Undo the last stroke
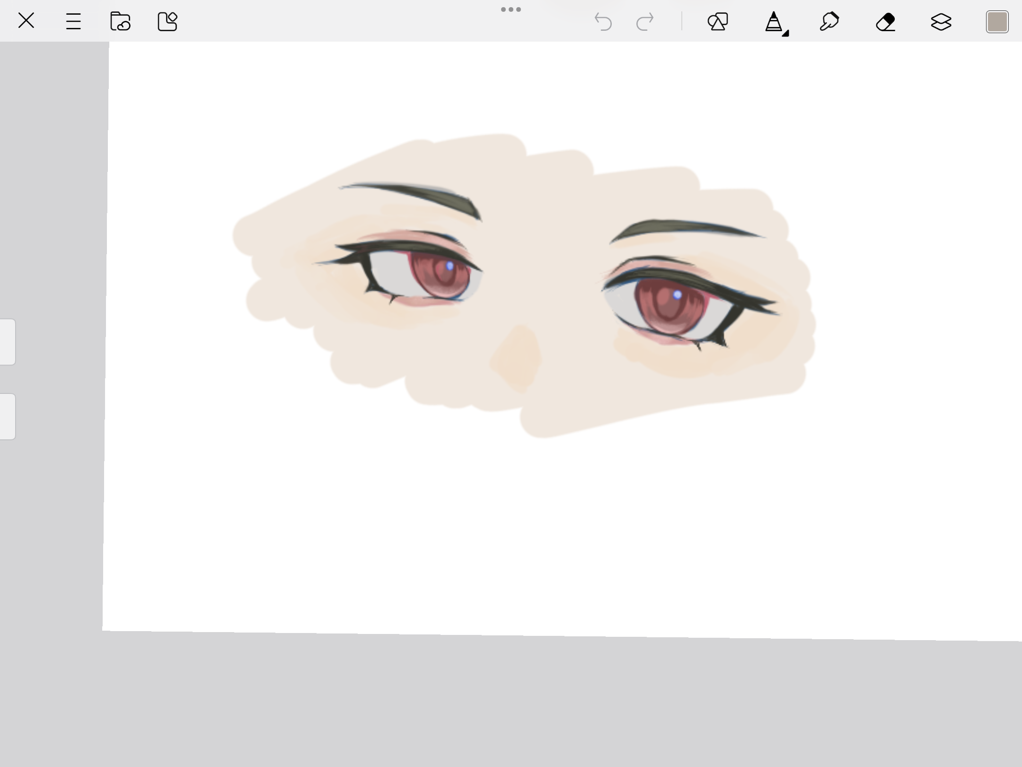The height and width of the screenshot is (767, 1022). point(603,22)
